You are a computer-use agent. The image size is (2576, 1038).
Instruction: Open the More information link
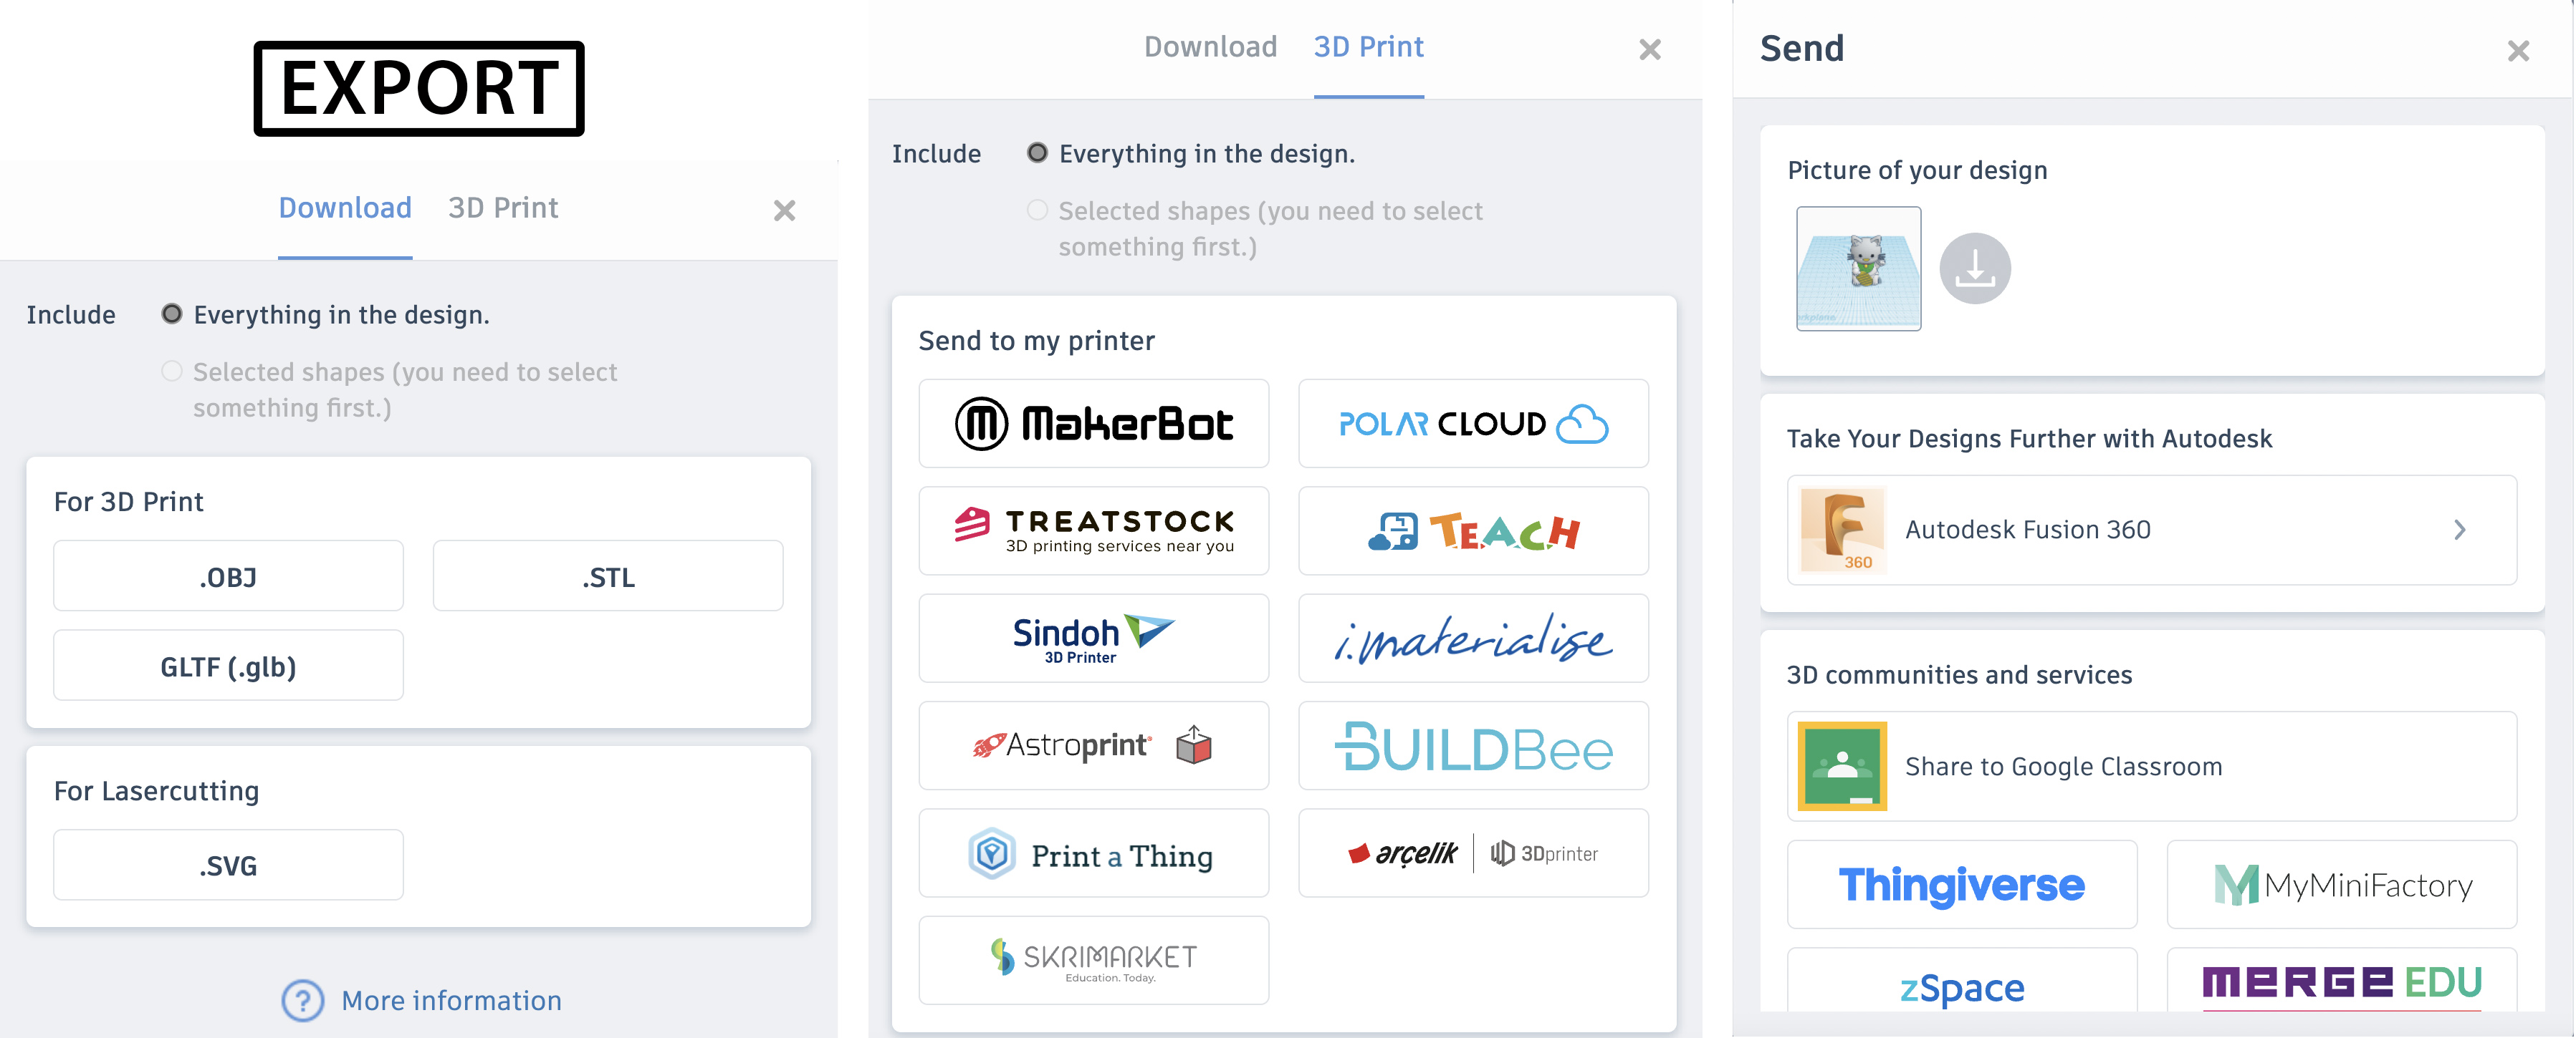451,1000
